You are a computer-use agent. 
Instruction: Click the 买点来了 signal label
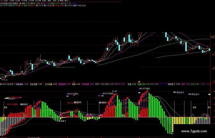[63, 121]
